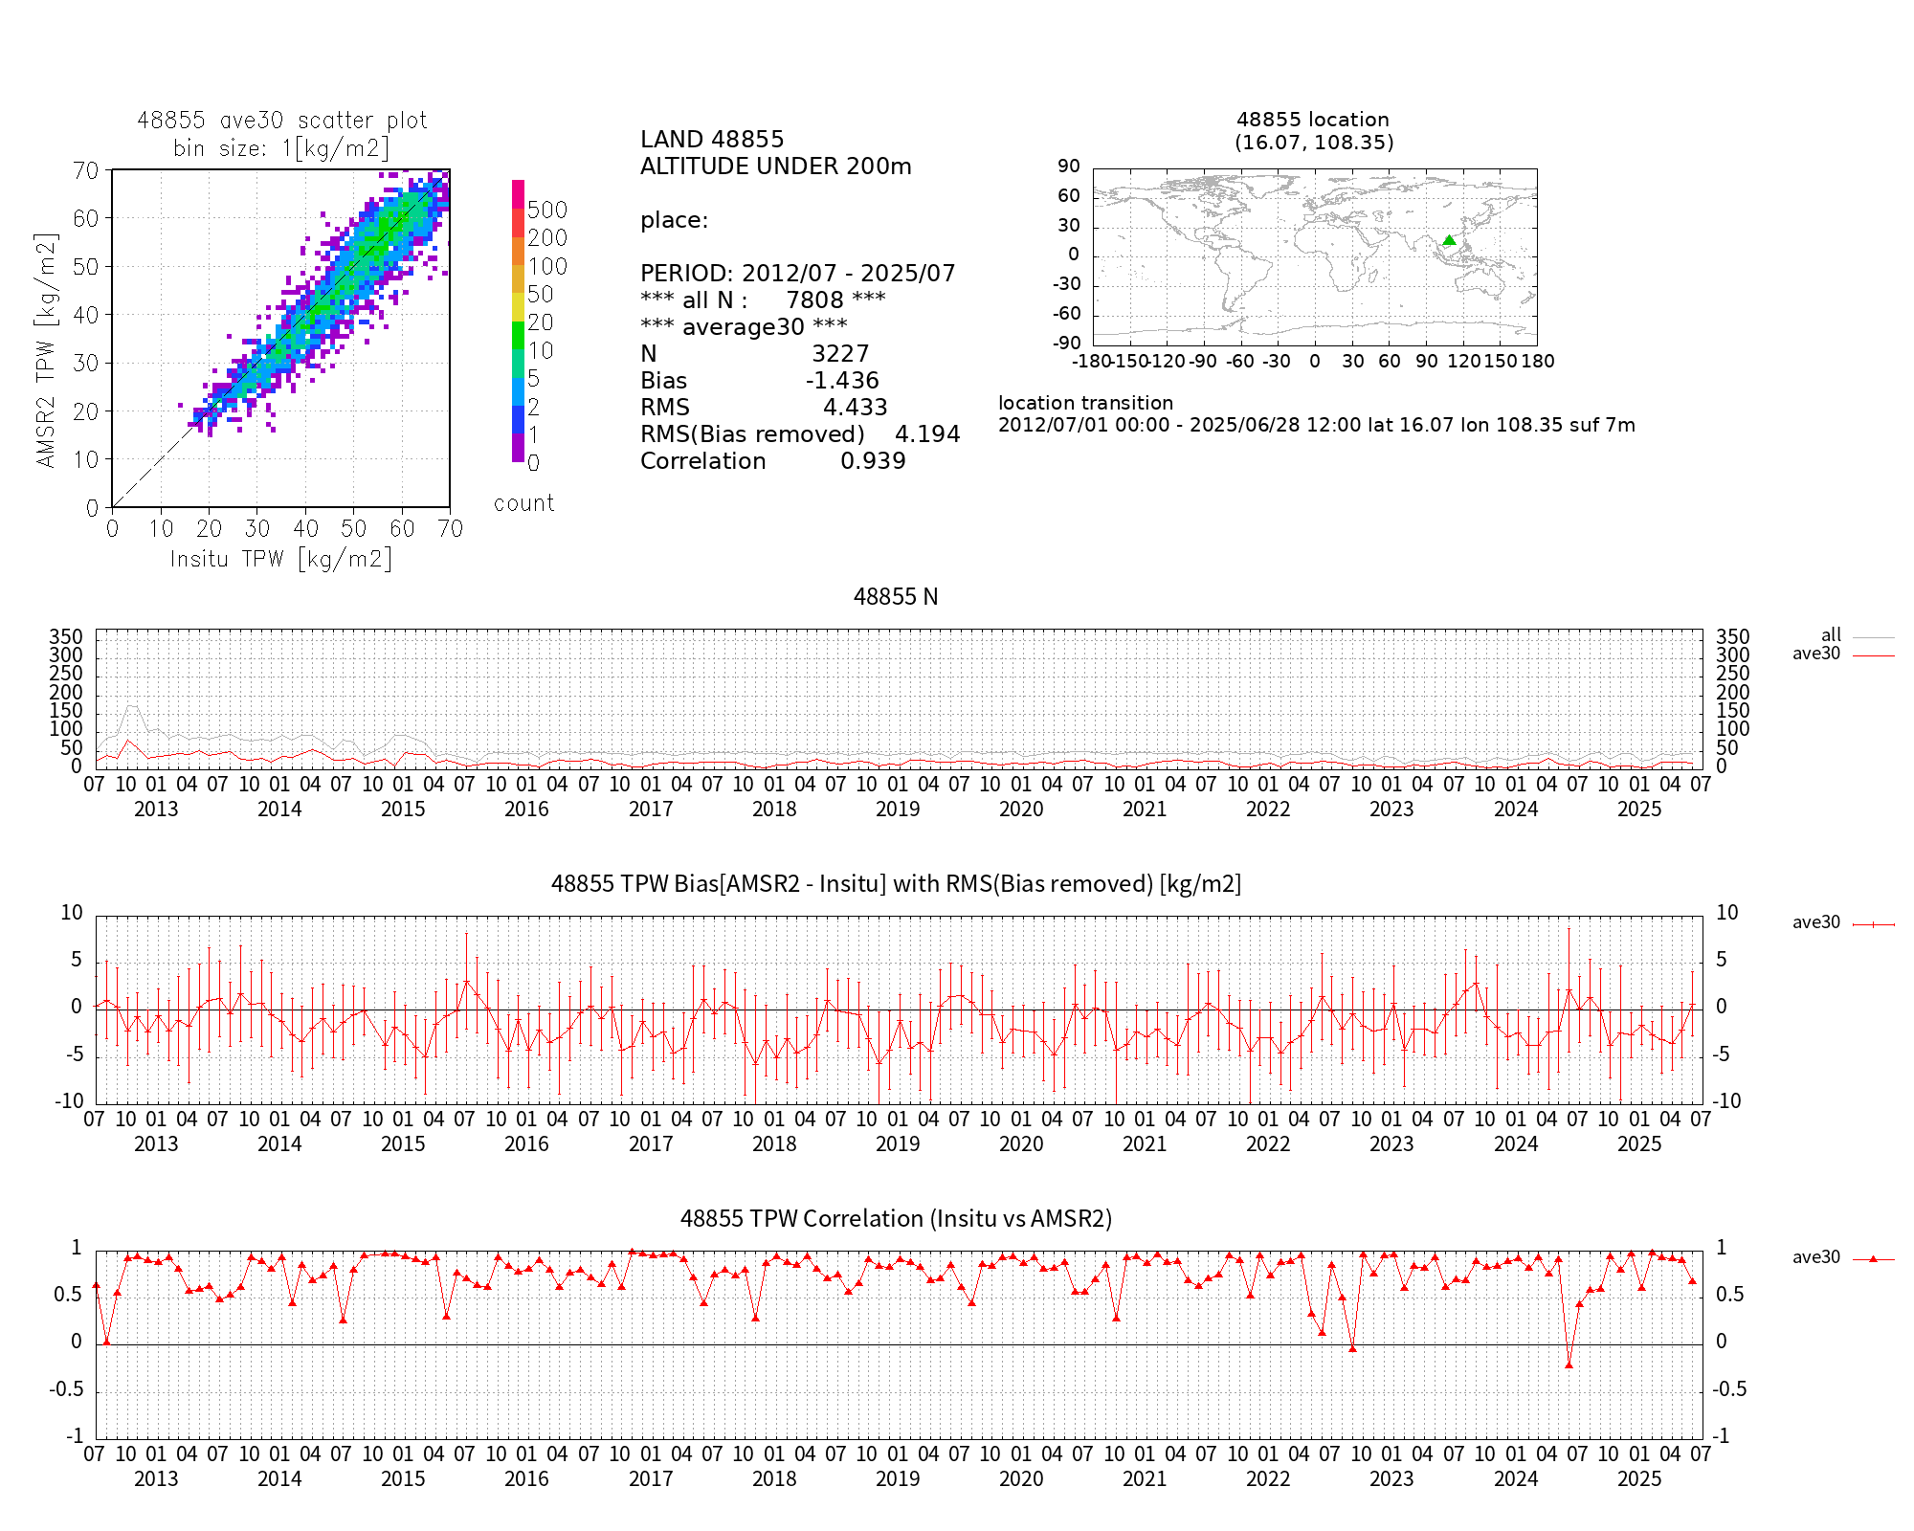Click the scatter plot title '48855 ave30 scatter plot'

click(x=281, y=121)
